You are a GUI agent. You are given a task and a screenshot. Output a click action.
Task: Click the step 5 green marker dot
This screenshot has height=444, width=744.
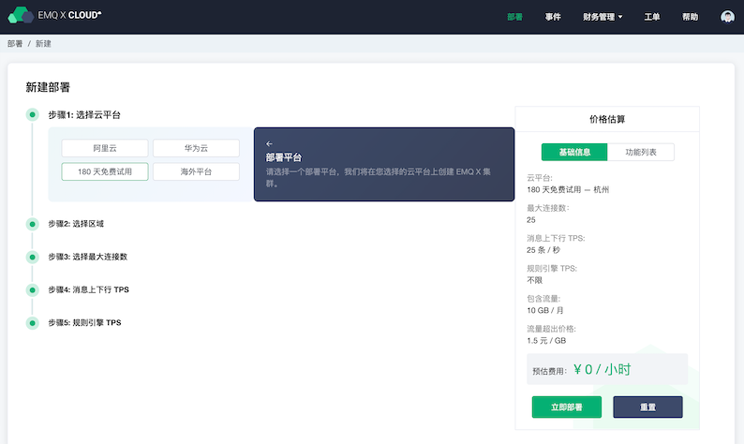32,323
